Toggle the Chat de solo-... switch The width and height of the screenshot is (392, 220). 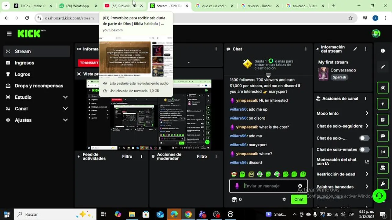[364, 138]
